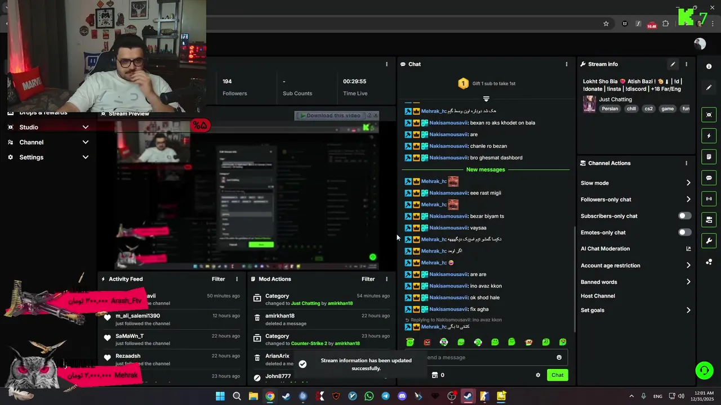
Task: Click the chat panel vertical scrollbar
Action: click(x=573, y=278)
